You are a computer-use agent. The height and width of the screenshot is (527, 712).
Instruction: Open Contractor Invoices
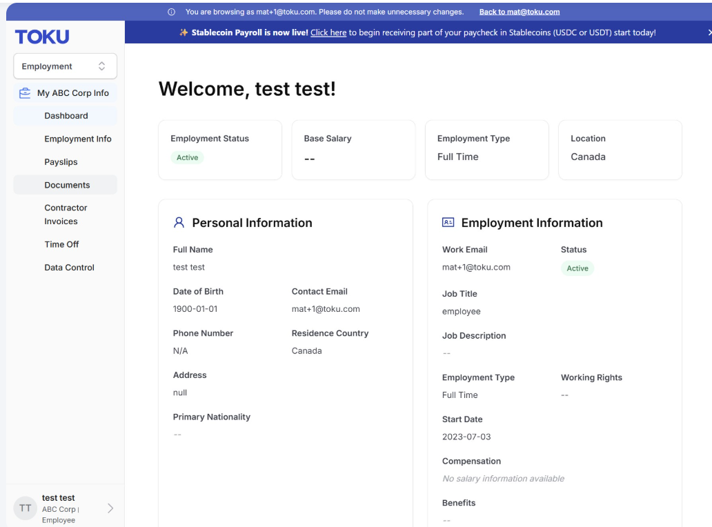pyautogui.click(x=66, y=215)
